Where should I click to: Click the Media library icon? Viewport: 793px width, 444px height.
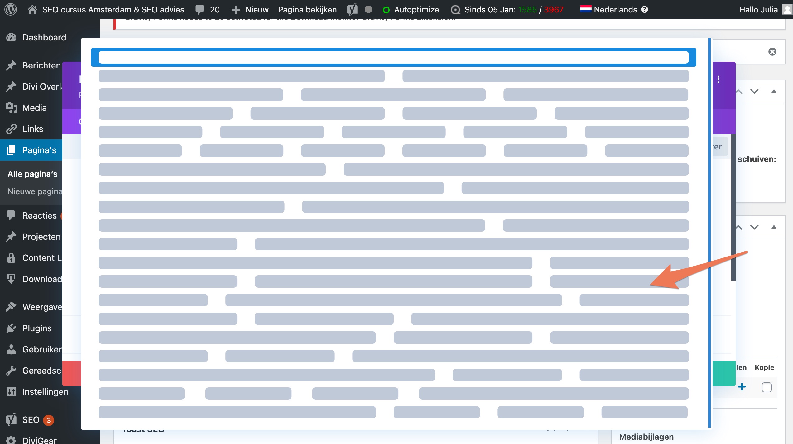pos(11,108)
